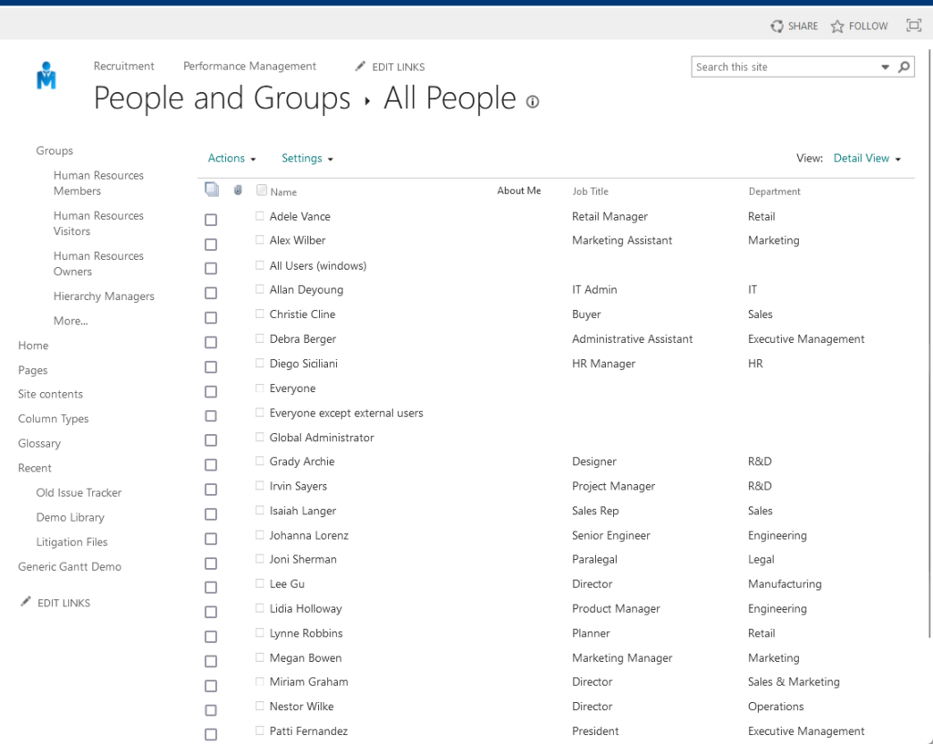Viewport: 933px width, 744px height.
Task: Click in the Search this site field
Action: (785, 67)
